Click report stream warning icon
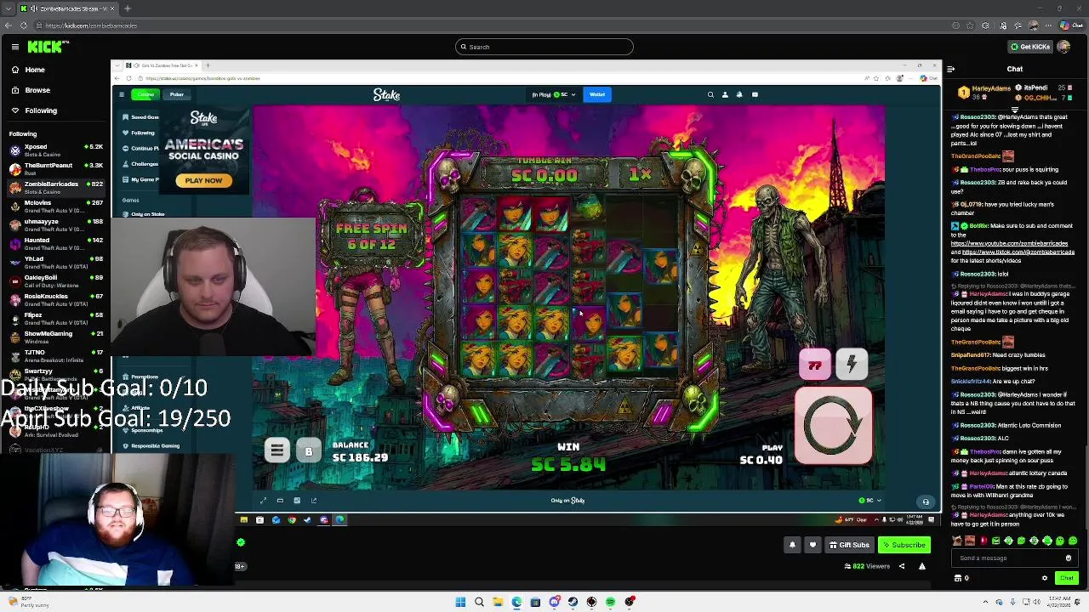The width and height of the screenshot is (1089, 612). coord(921,566)
